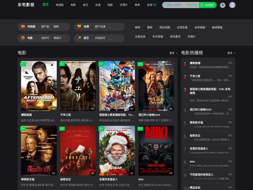This screenshot has height=190, width=253.
Task: Open the サユリ 不幸之家 poster
Action: (78, 86)
